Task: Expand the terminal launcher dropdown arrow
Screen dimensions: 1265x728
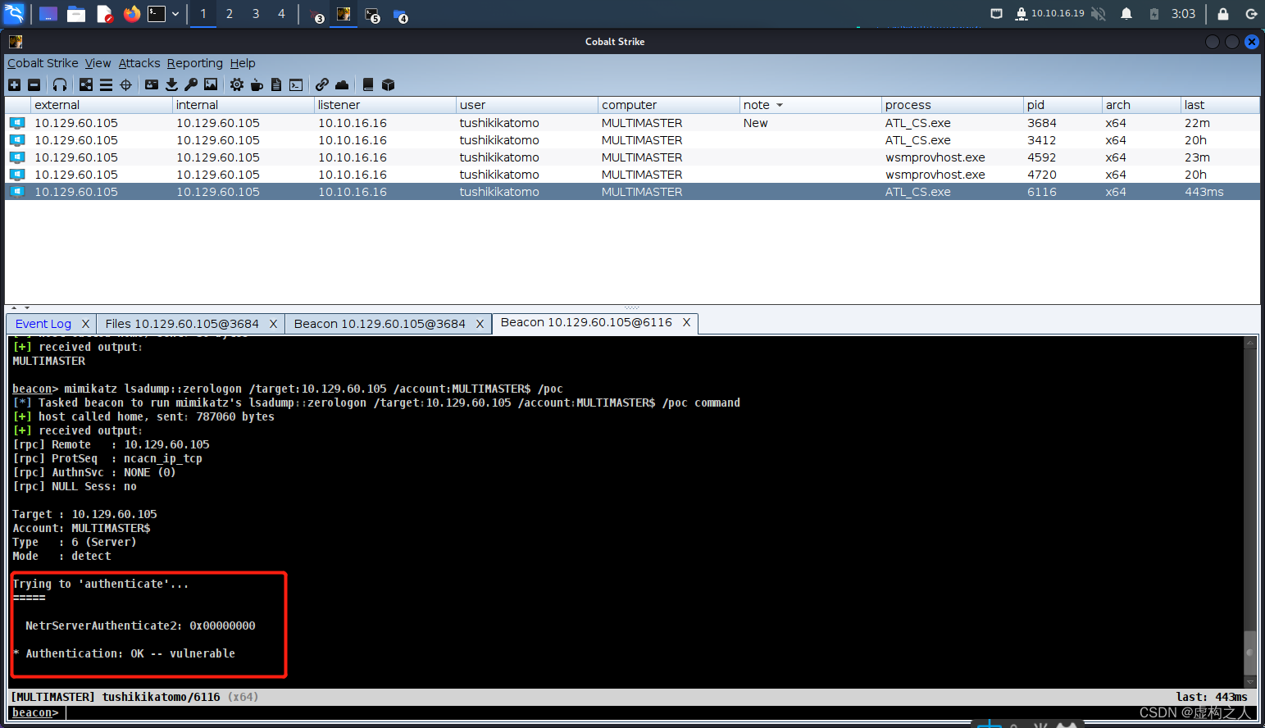Action: [175, 14]
